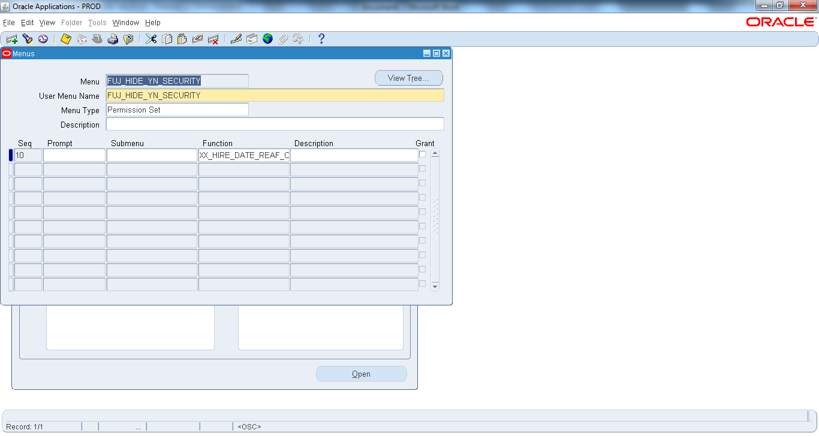819x436 pixels.
Task: Click the Delete record red X icon
Action: click(x=213, y=39)
